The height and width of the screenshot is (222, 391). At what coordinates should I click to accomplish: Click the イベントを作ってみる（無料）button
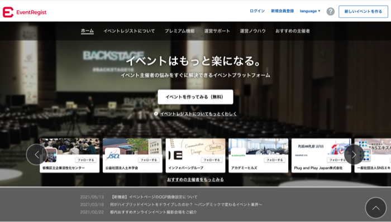[195, 97]
